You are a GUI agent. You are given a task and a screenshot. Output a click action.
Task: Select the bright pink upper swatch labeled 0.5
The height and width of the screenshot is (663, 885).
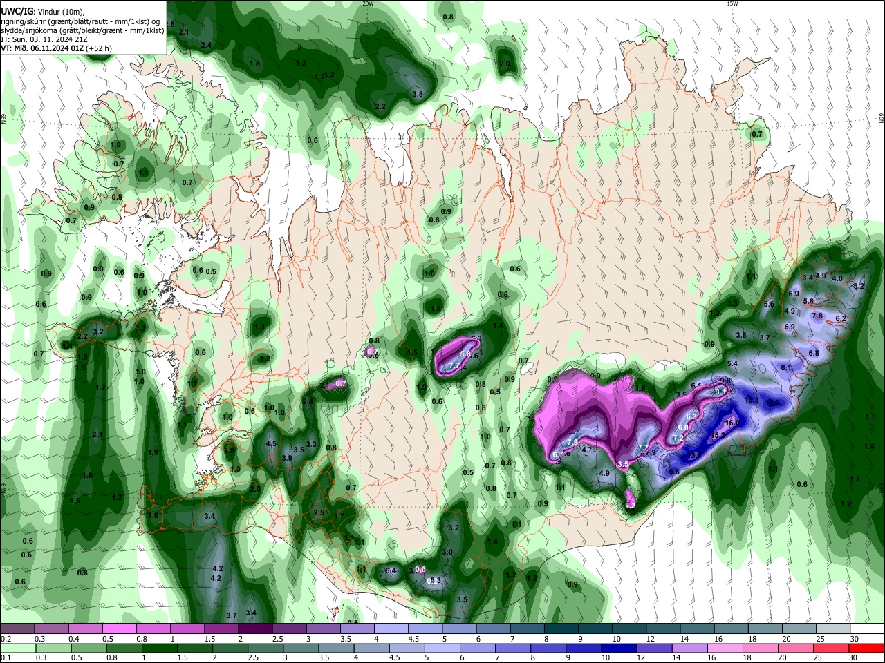pos(120,629)
